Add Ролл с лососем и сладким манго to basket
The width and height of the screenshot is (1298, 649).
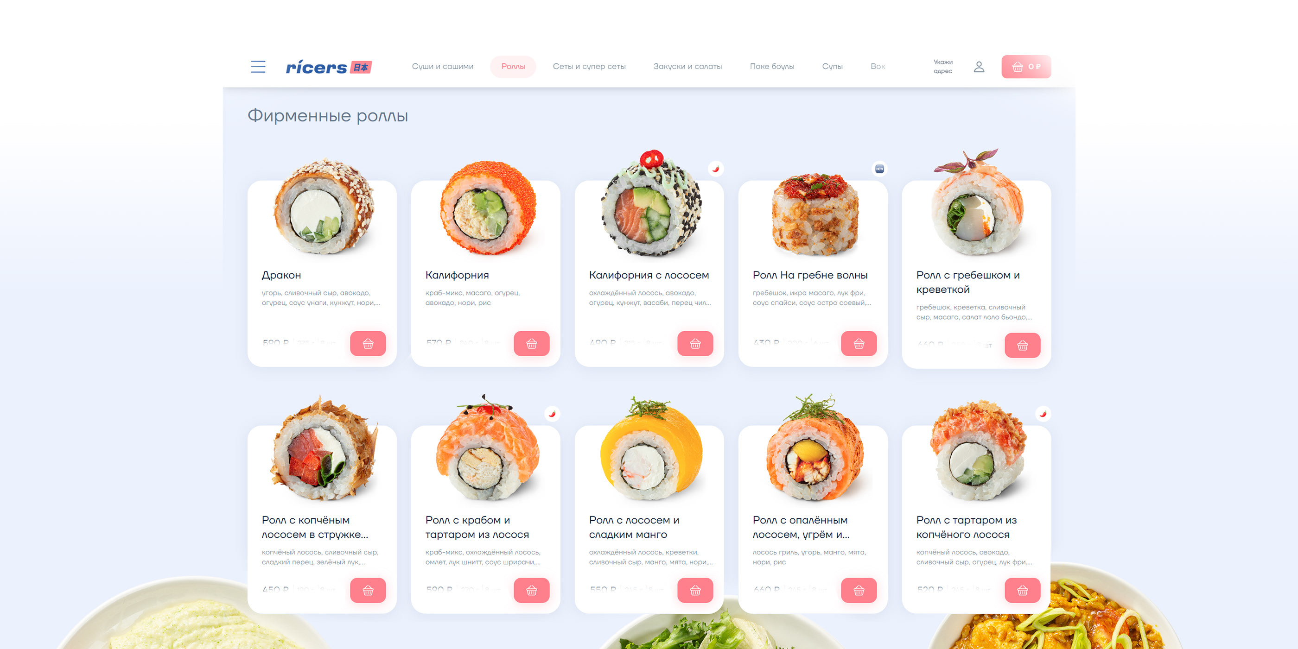coord(695,590)
